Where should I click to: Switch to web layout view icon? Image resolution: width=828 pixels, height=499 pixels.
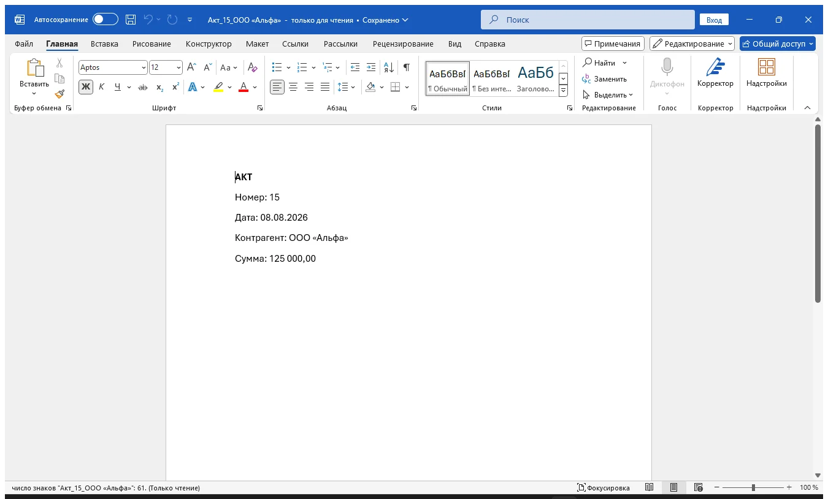tap(698, 487)
